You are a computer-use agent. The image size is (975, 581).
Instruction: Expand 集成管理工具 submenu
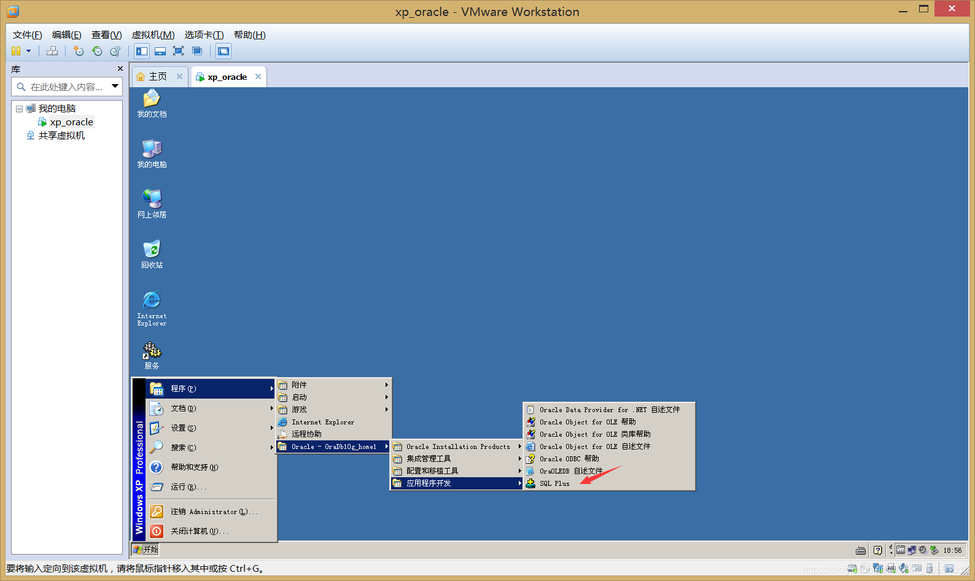point(457,459)
